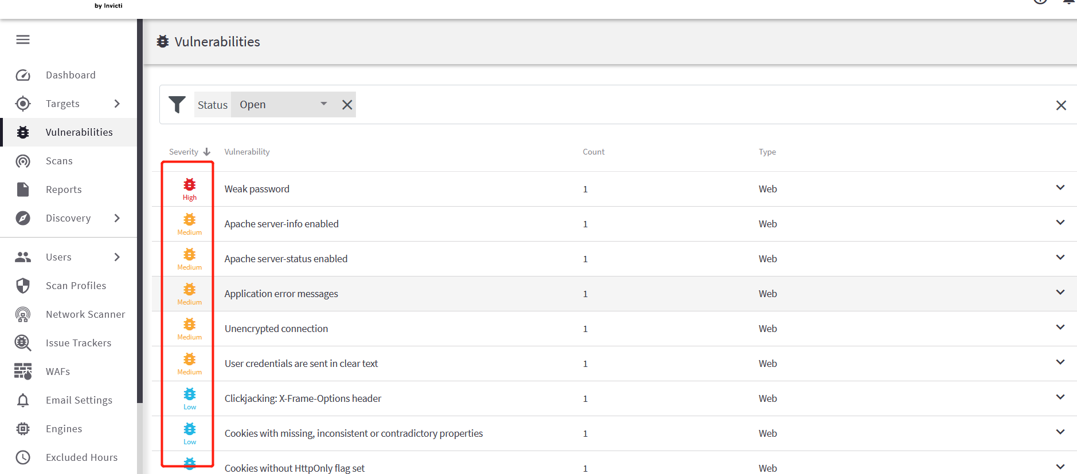Expand the Apache server-info enabled row
The height and width of the screenshot is (474, 1077).
pos(1060,223)
